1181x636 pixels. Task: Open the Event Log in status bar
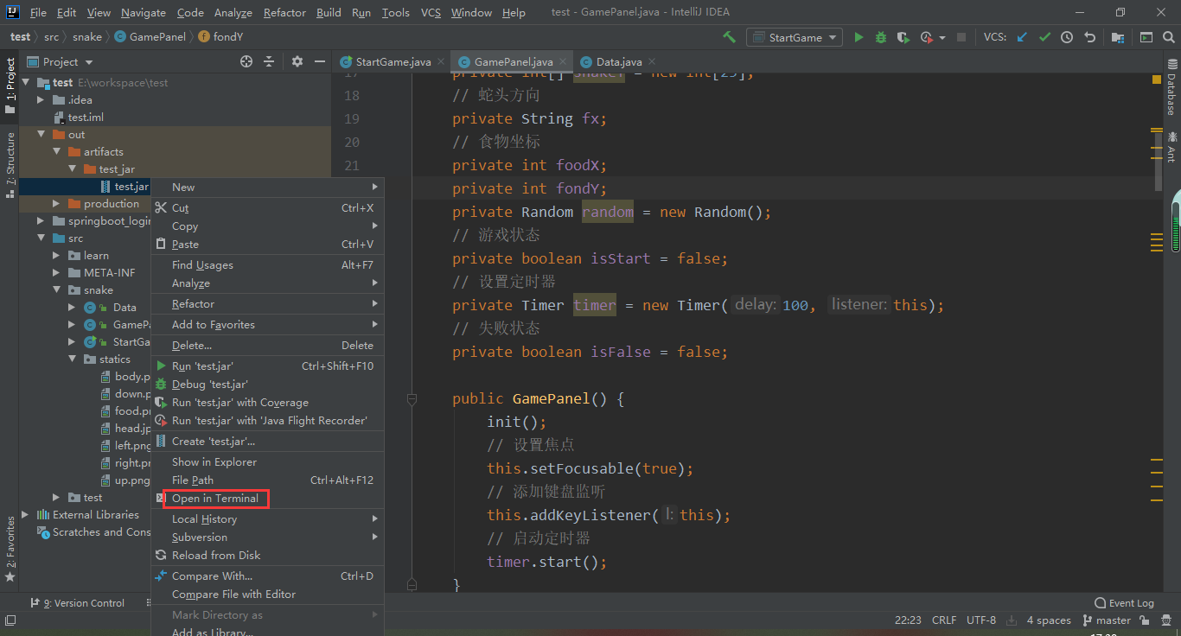[1124, 603]
